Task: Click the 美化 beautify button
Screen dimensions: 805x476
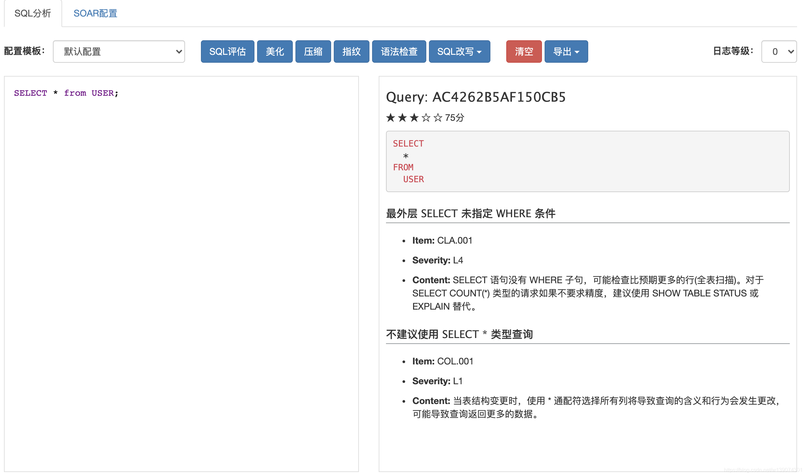Action: (275, 51)
